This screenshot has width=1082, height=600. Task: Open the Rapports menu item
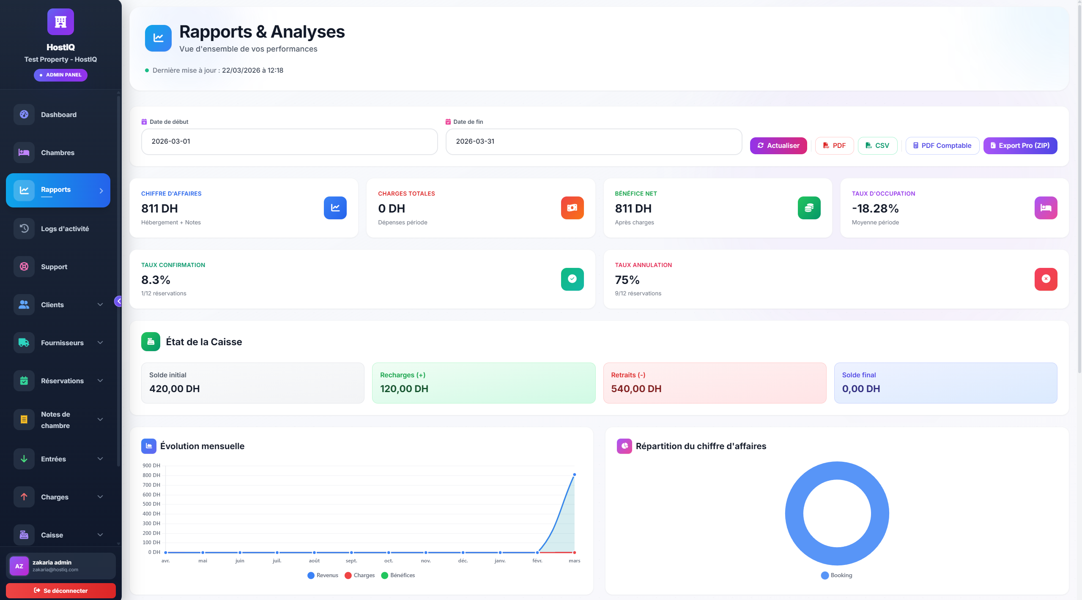58,190
